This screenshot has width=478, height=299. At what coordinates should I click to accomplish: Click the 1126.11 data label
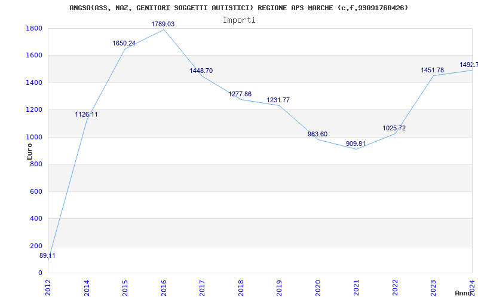pyautogui.click(x=86, y=115)
